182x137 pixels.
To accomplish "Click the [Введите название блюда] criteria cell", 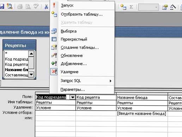I will (x=142, y=113).
